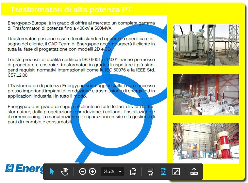Select the hand pan tool
Viewport: 248px width, 183px height.
coord(65,172)
